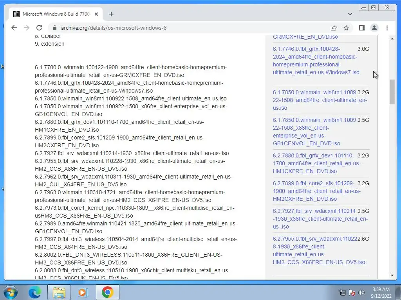
Task: Open the network tray icon
Action: click(342, 293)
